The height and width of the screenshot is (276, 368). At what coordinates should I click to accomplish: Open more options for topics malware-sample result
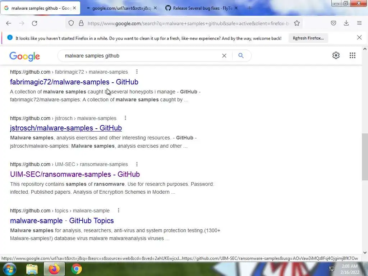(119, 210)
